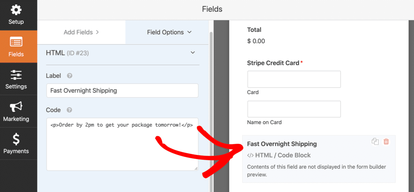Image resolution: width=414 pixels, height=192 pixels.
Task: Click the Code help question icon
Action: tap(69, 110)
